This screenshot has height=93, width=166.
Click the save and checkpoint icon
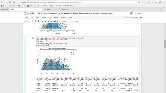coord(25,21)
